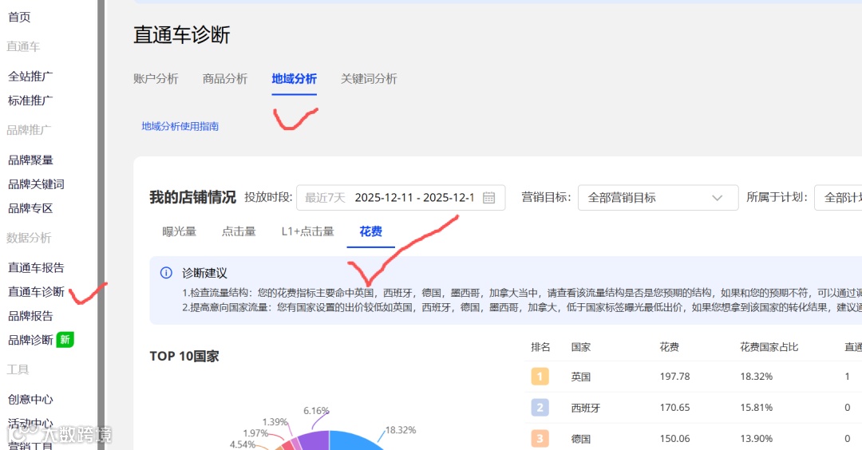The width and height of the screenshot is (862, 450).
Task: Click the 197.78 spend value
Action: tap(674, 377)
